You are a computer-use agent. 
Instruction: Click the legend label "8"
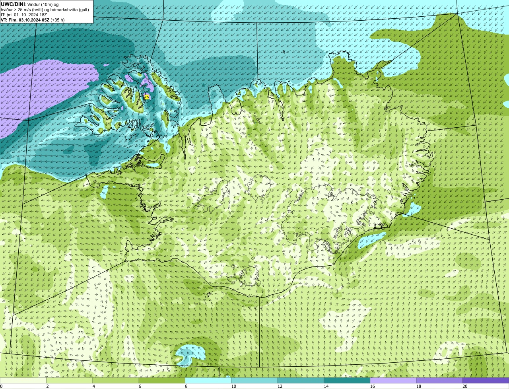click(186, 386)
